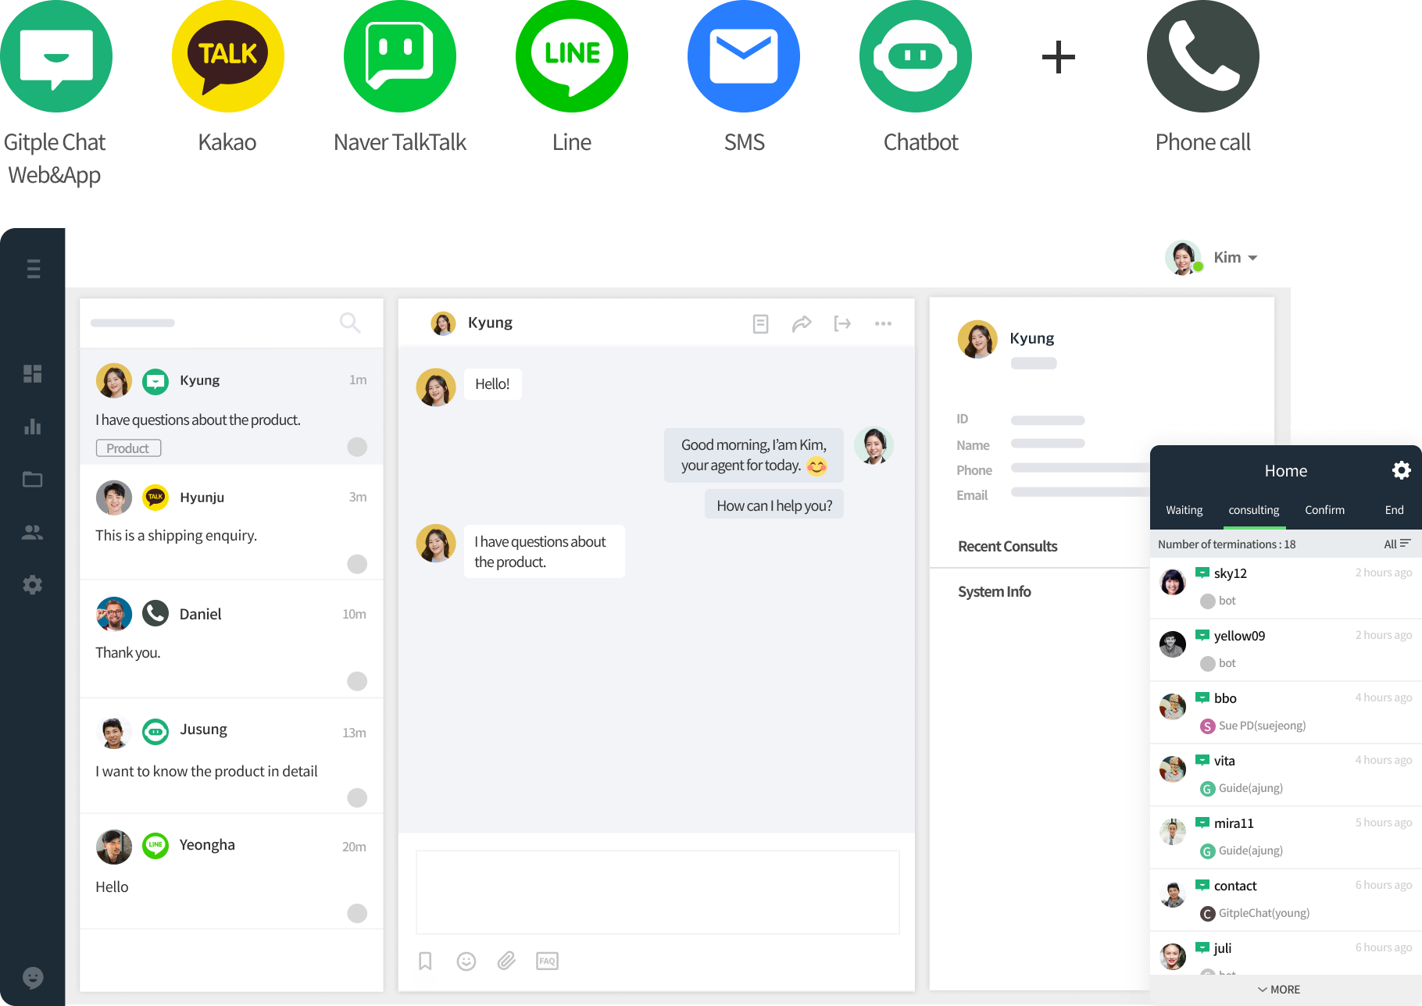Click the 'How can I help you?' message

click(774, 505)
